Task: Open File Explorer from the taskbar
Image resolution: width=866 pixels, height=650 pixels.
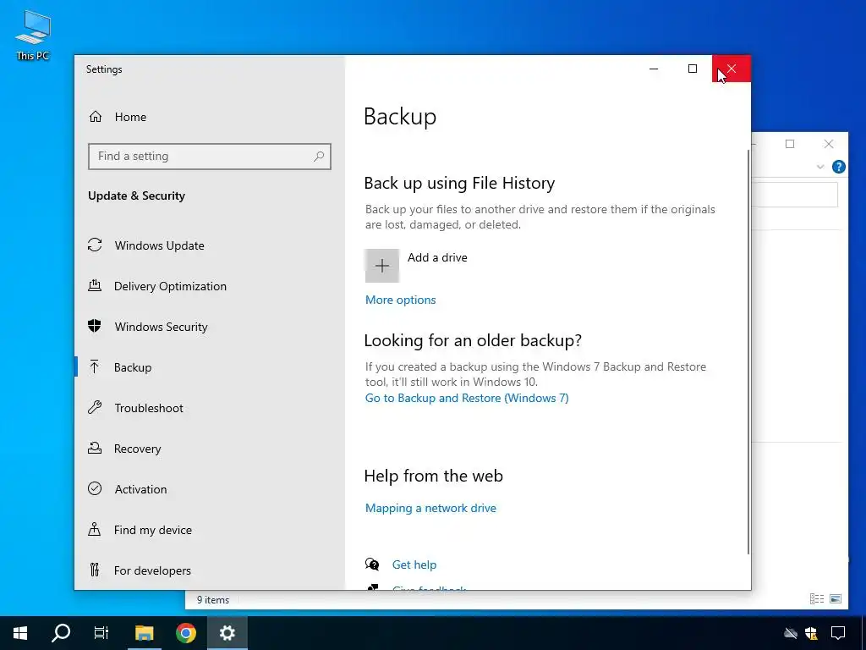Action: (x=144, y=633)
